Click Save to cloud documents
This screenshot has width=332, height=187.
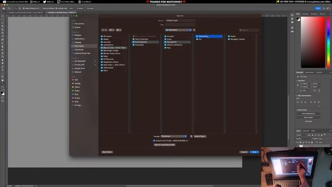point(164,145)
